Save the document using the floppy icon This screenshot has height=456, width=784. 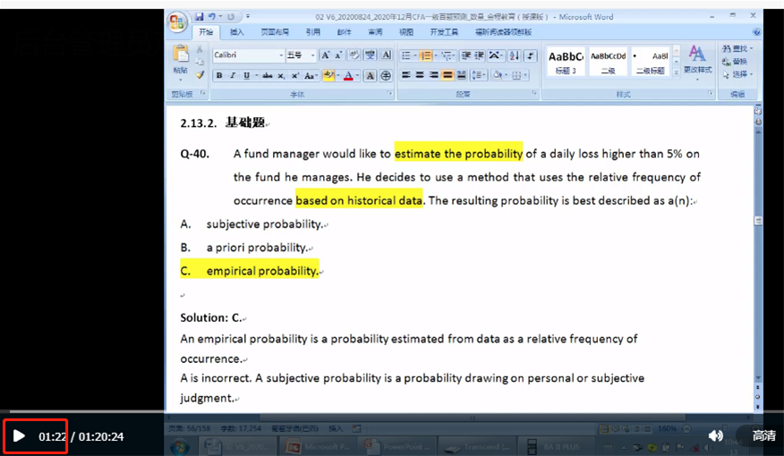[x=200, y=16]
